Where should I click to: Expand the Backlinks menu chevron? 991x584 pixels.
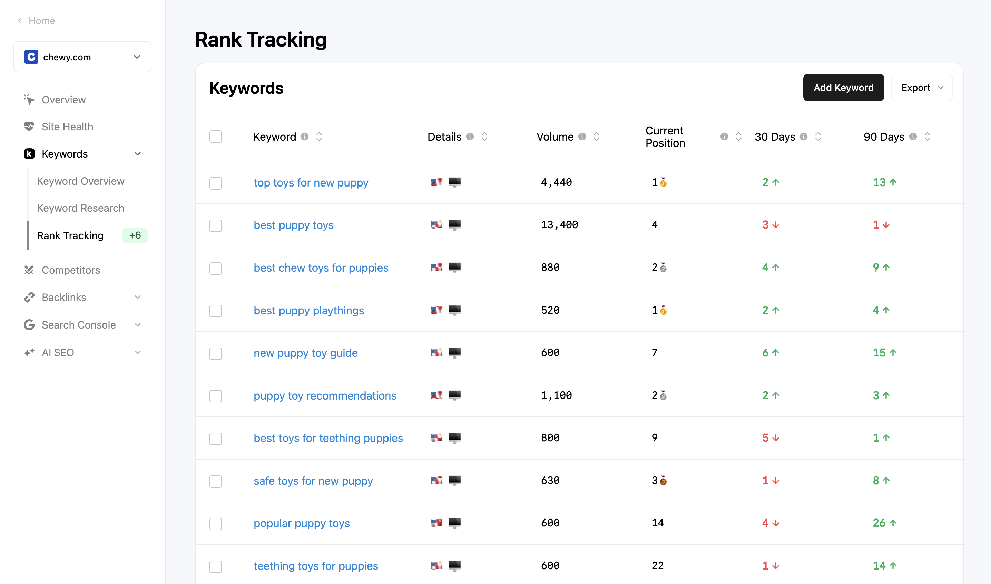[x=137, y=298]
